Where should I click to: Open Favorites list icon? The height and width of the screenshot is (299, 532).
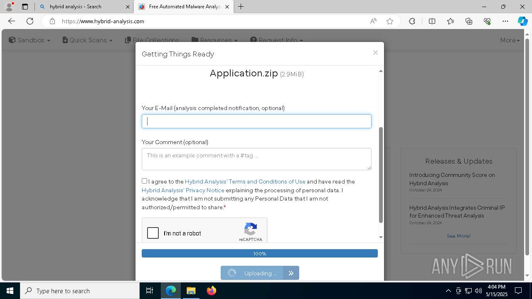(x=451, y=21)
